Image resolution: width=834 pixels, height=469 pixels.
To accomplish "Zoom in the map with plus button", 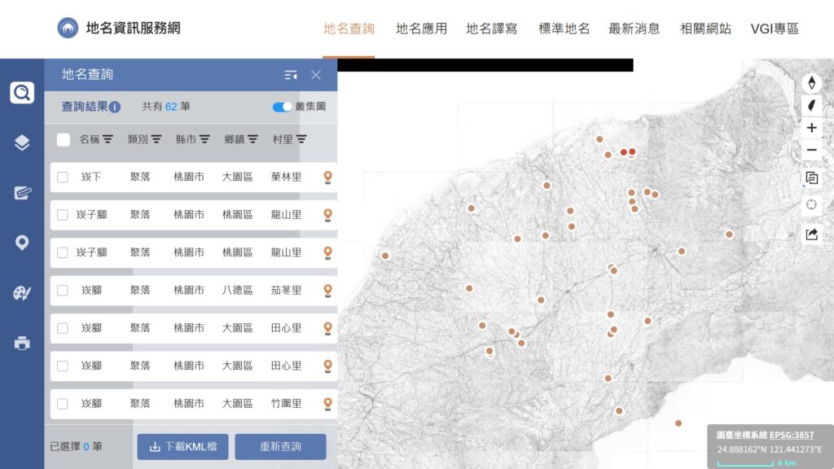I will [x=812, y=128].
